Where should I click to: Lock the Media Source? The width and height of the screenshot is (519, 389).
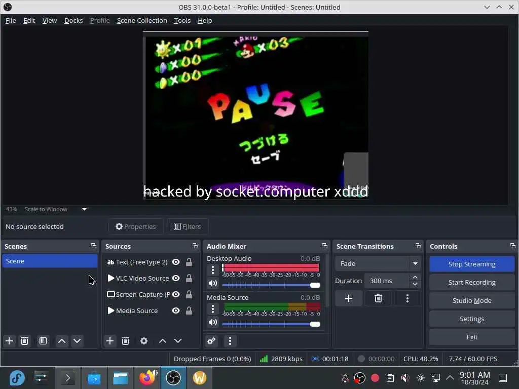(189, 310)
